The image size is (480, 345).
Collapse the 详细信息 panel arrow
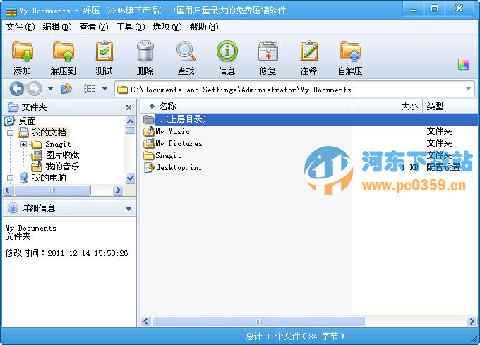tap(129, 209)
